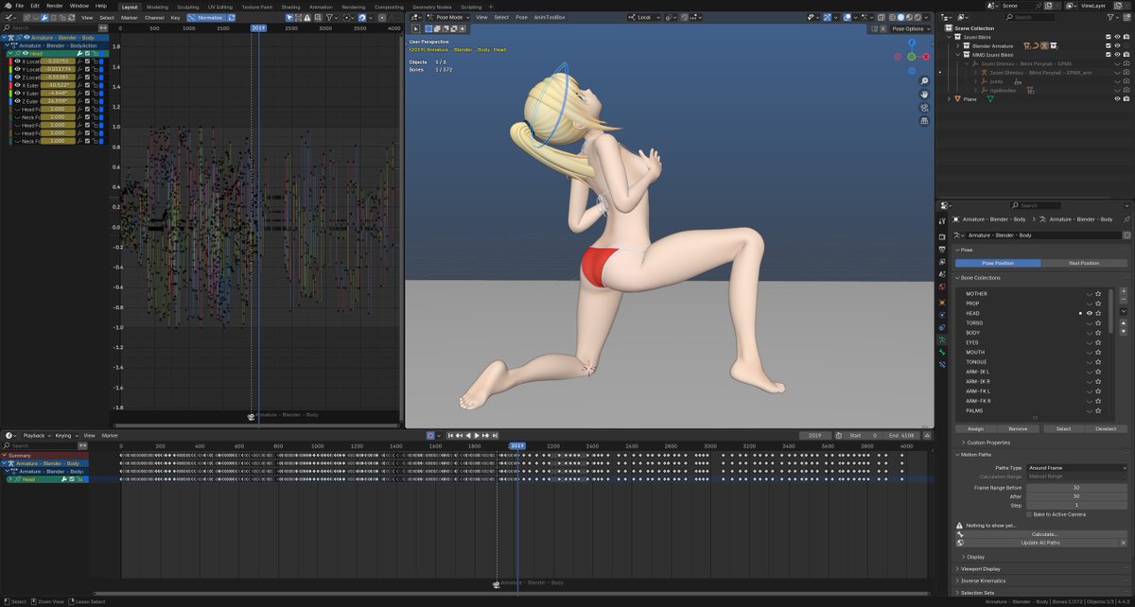Toggle Izumi Bikini collection checkbox in outliner
This screenshot has width=1135, height=607.
coord(1108,37)
